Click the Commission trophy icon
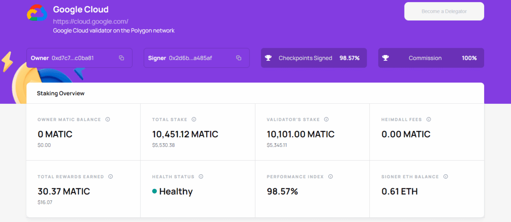 [x=385, y=58]
